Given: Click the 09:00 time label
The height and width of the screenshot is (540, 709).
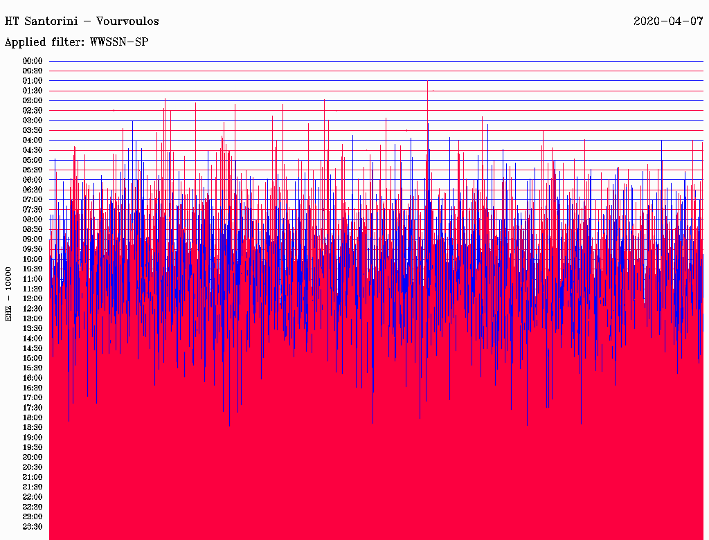Looking at the screenshot, I should pos(33,240).
